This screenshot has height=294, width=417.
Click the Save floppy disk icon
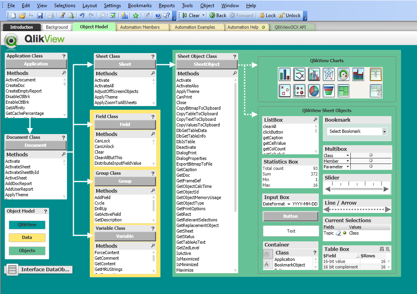pos(40,16)
